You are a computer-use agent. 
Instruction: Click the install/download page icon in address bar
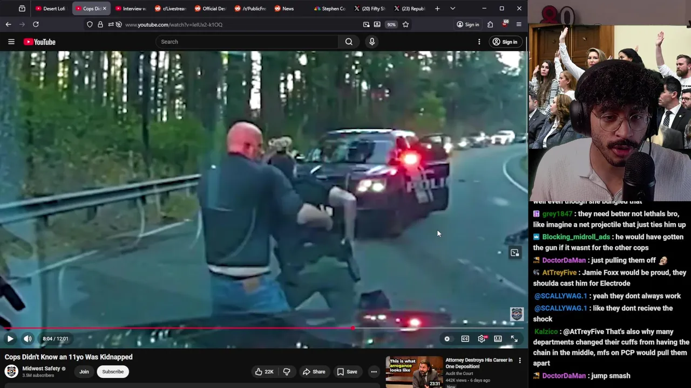(377, 24)
